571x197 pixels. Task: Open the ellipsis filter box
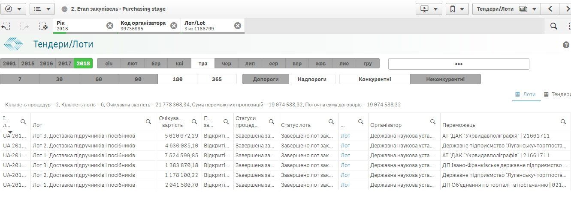[x=459, y=64]
